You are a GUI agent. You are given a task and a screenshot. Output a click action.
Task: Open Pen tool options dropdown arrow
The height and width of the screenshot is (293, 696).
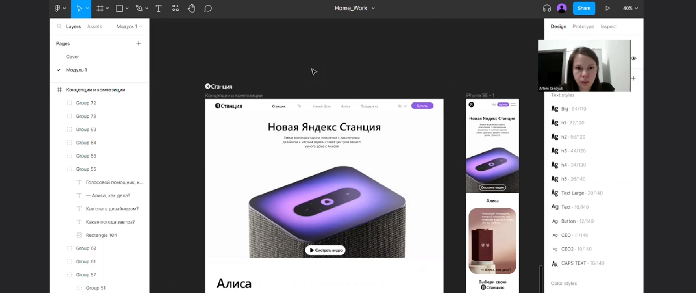tap(147, 8)
